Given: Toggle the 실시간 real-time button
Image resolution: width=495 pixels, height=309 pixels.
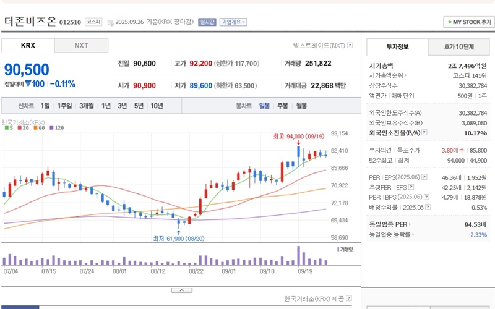Looking at the screenshot, I should [x=207, y=22].
